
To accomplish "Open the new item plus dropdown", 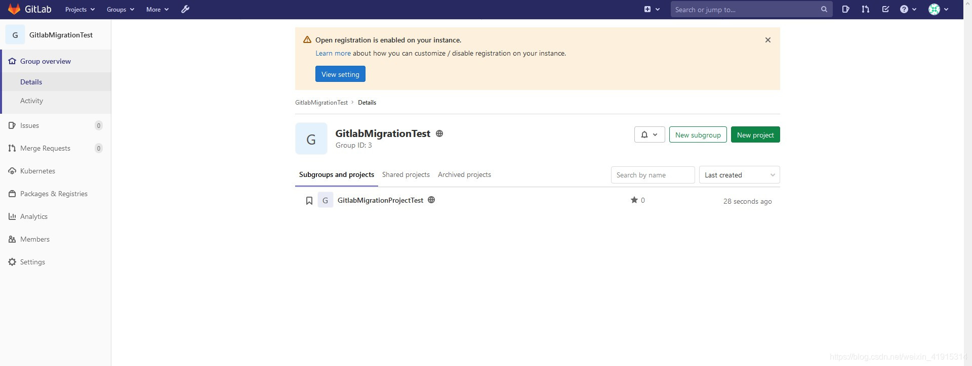I will [652, 9].
